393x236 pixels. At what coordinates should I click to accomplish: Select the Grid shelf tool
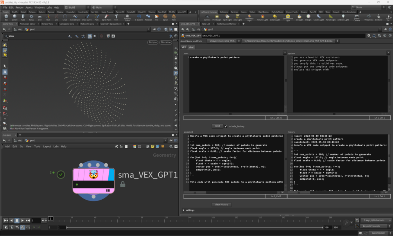click(x=39, y=17)
